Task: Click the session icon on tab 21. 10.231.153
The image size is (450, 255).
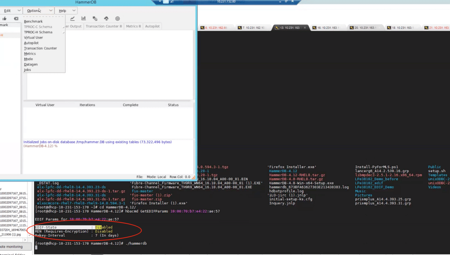Action: click(x=426, y=28)
